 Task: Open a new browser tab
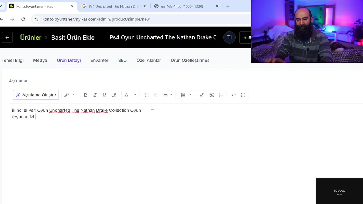pos(228,6)
